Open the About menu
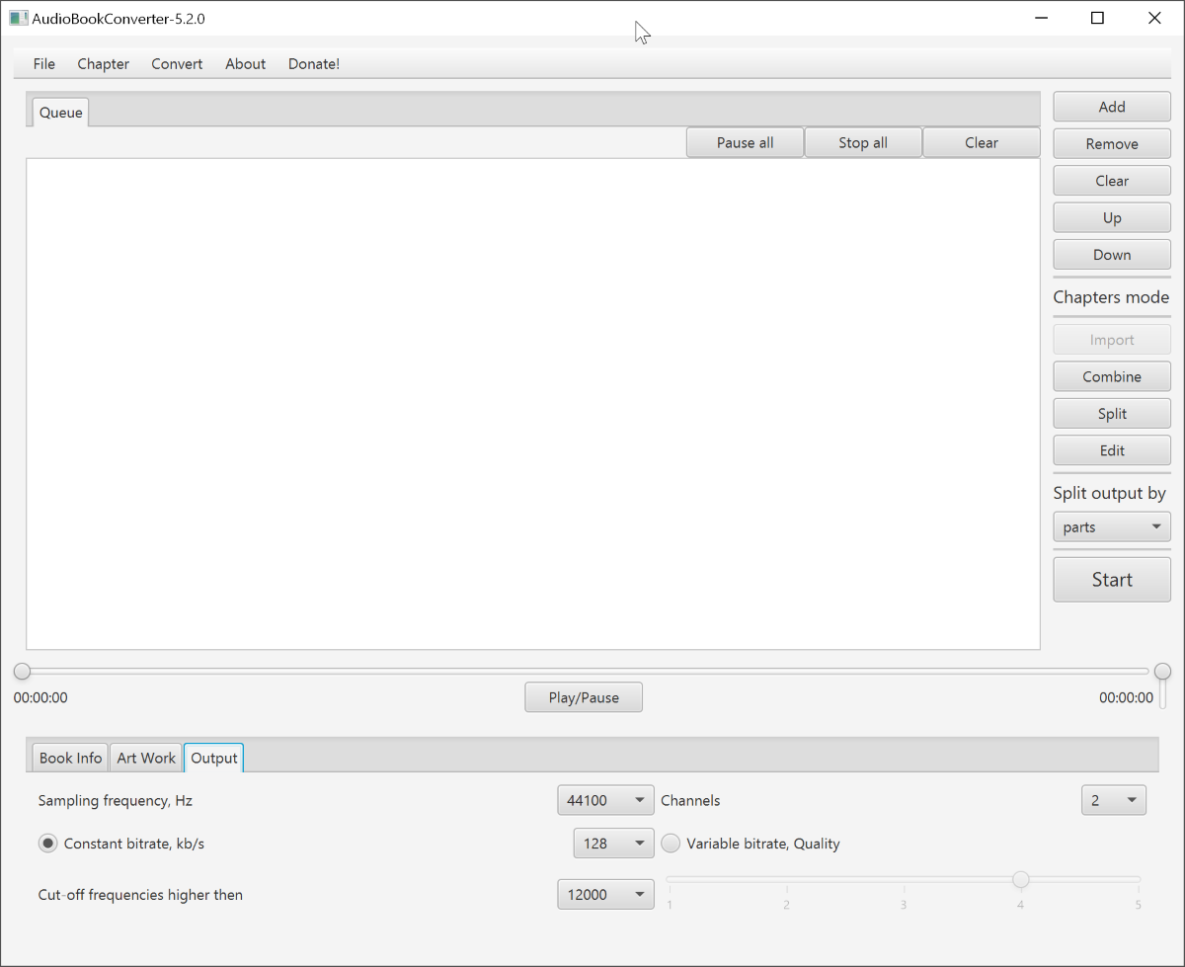This screenshot has height=967, width=1185. pos(245,64)
